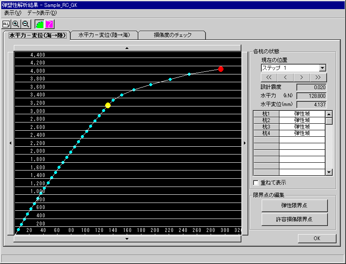Select the red diamond point on the curve
The image size is (346, 264).
point(221,69)
